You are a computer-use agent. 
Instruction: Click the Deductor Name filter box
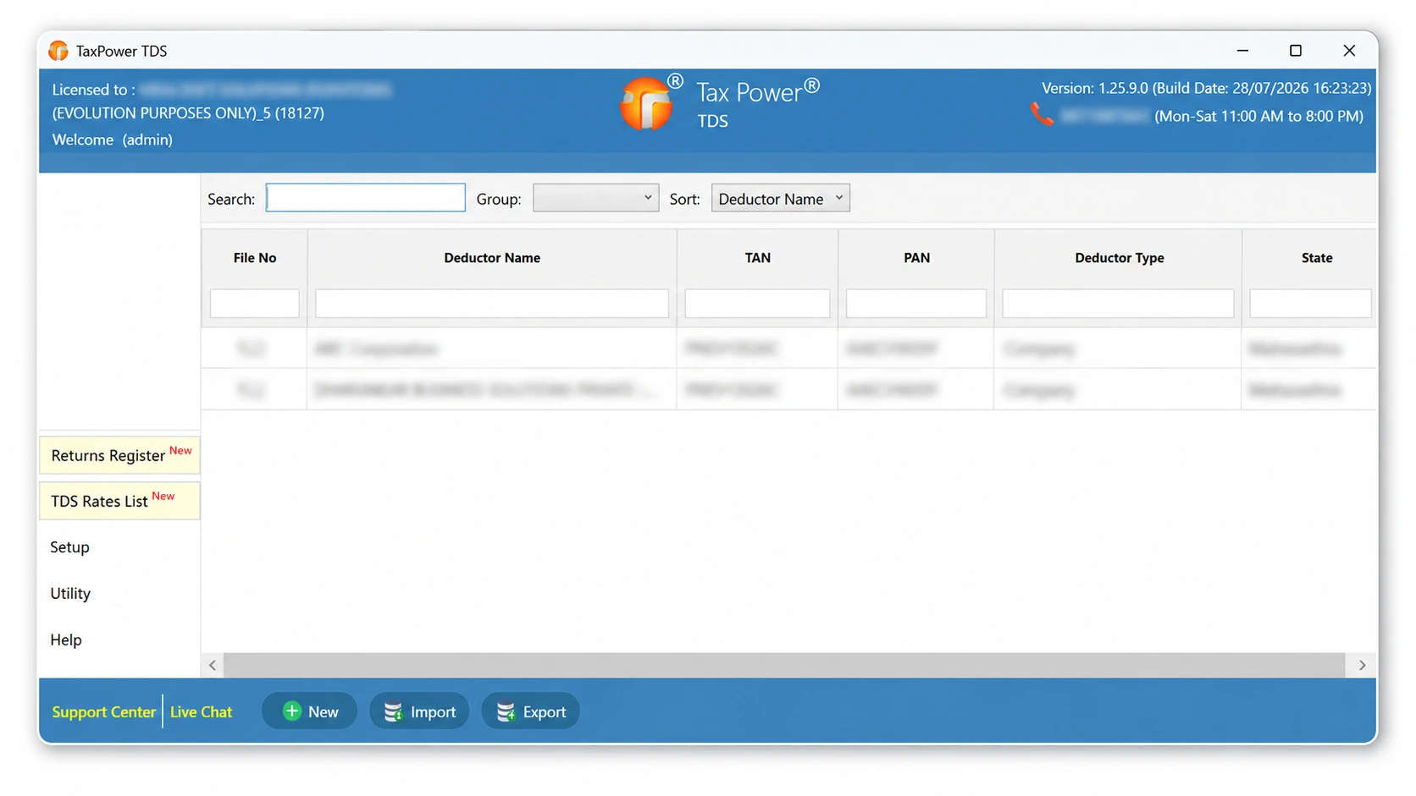tap(492, 304)
